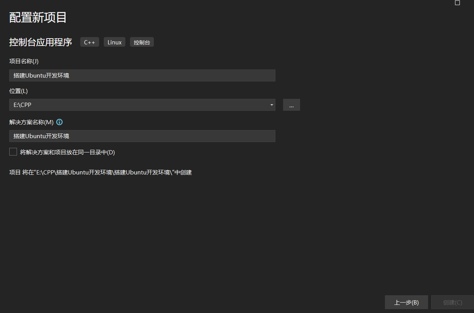Click the 创建(C) create button
Screen dimensions: 474x313
pos(453,302)
